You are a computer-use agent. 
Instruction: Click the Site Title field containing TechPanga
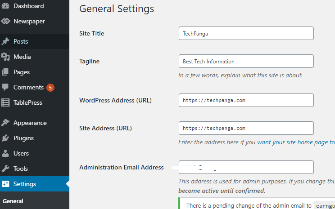(246, 33)
